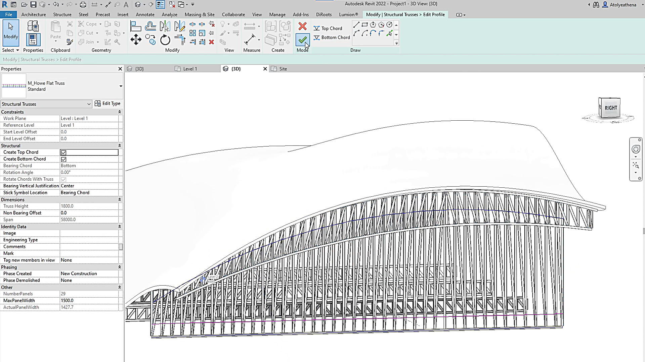Select the Move tool in Modify panel
Viewport: 645px width, 362px height.
pyautogui.click(x=136, y=39)
